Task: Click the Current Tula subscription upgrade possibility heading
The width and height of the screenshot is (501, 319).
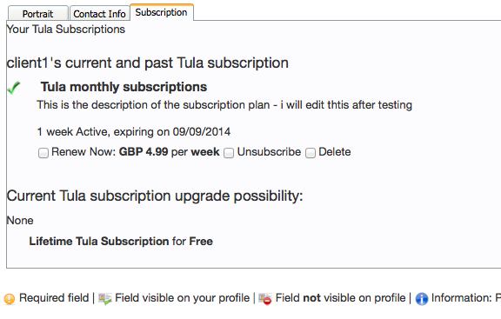Action: point(155,196)
